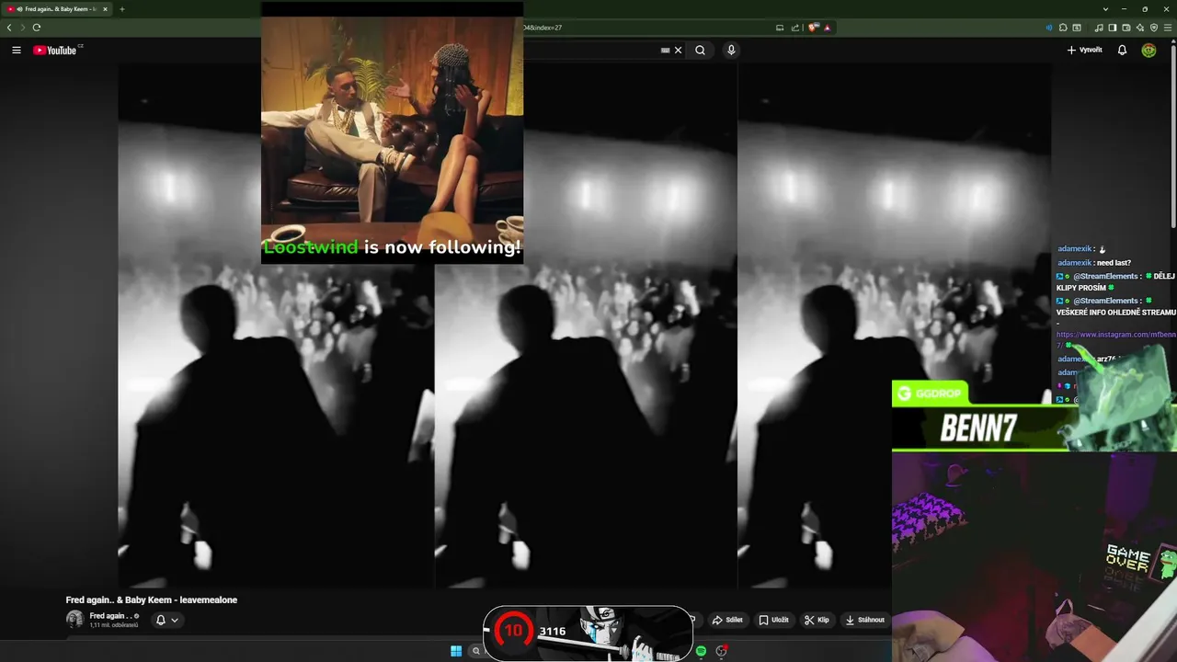Open the browser extensions puzzle icon
The height and width of the screenshot is (662, 1177).
click(1063, 28)
